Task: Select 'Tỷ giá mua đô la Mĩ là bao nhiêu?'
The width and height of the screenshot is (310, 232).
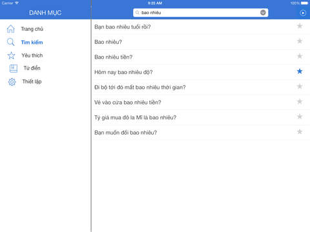Action: click(135, 117)
